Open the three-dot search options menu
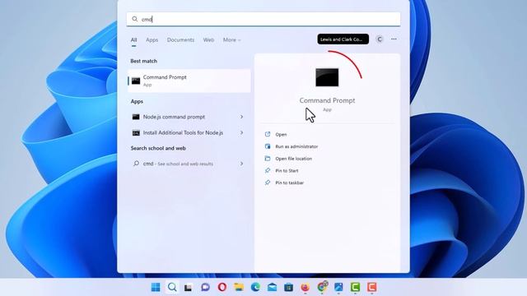Image resolution: width=527 pixels, height=296 pixels. tap(394, 39)
